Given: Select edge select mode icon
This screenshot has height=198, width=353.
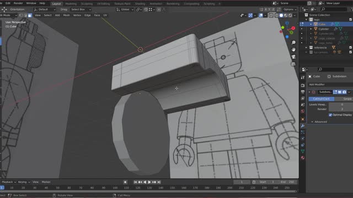Looking at the screenshot, I should tap(25, 15).
